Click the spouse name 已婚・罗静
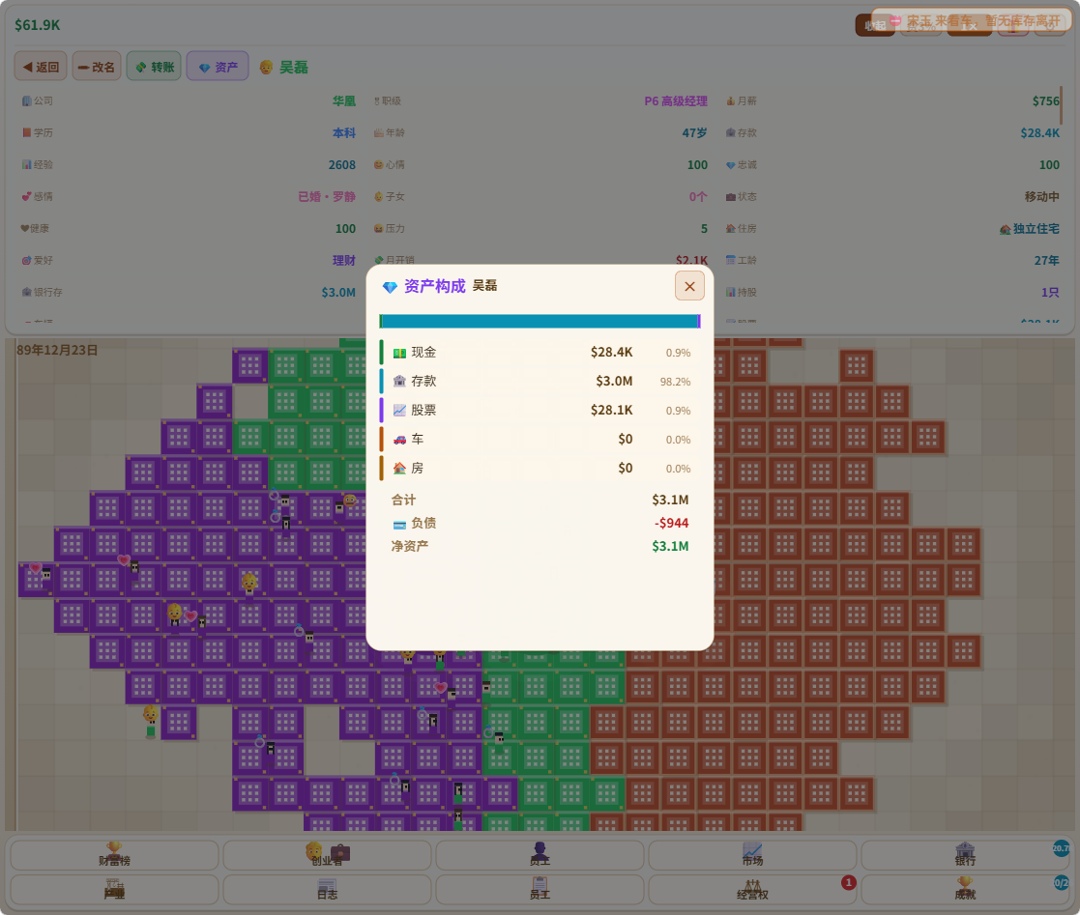Viewport: 1080px width, 915px height. pyautogui.click(x=327, y=197)
